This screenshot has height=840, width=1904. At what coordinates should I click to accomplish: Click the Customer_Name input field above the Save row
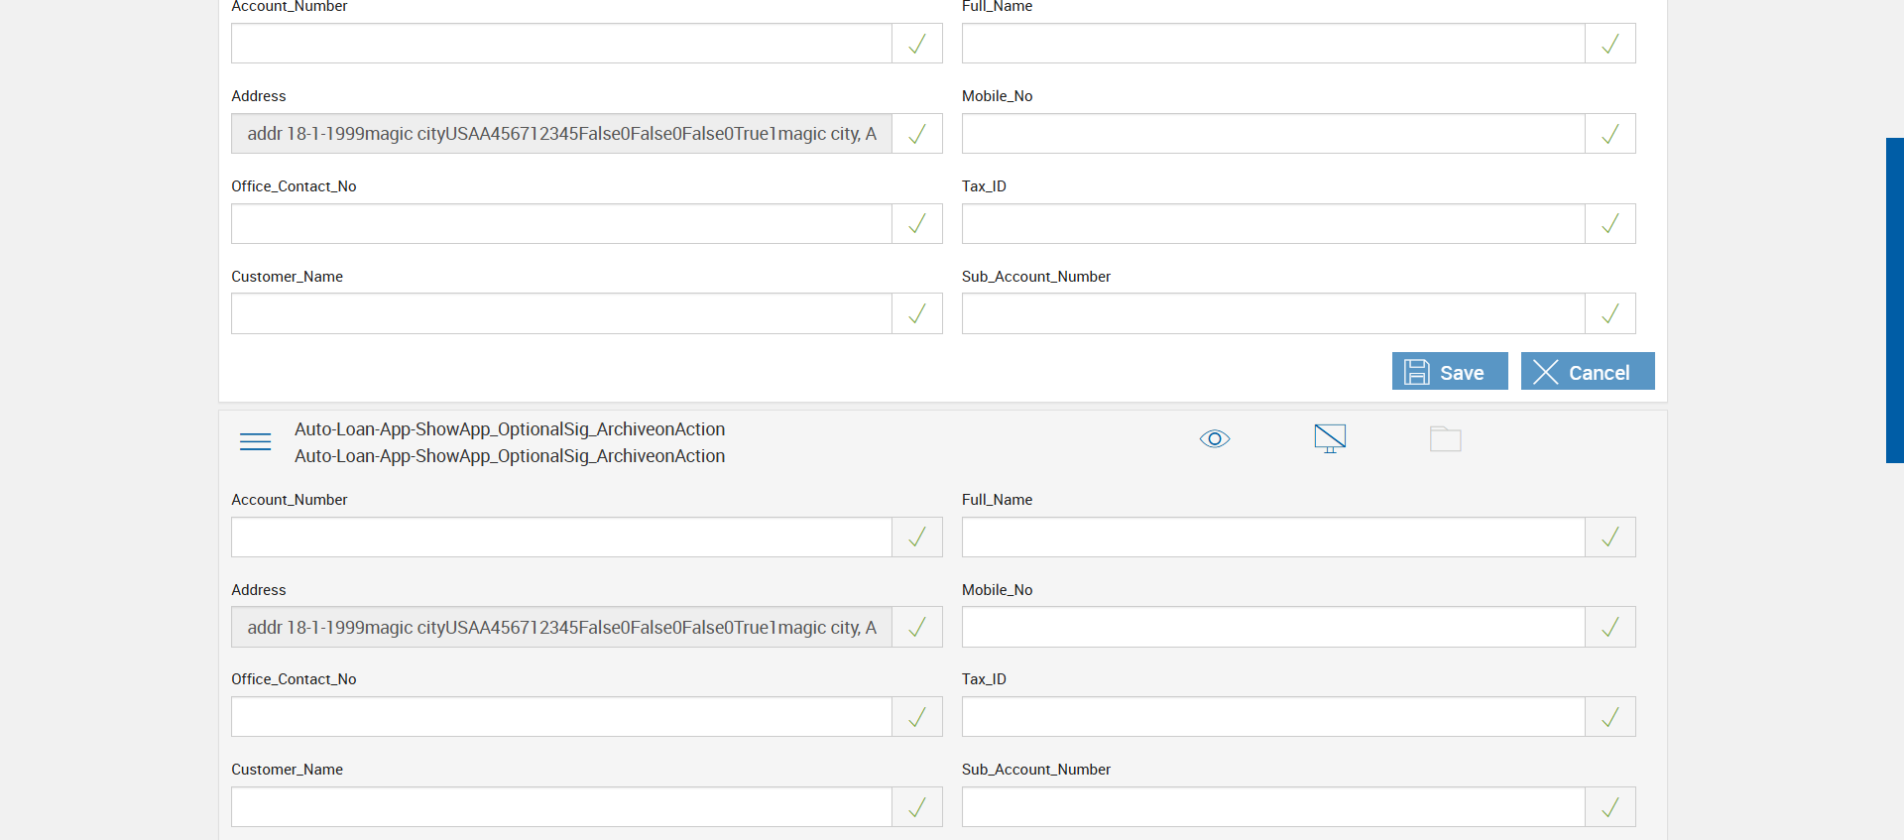click(561, 314)
